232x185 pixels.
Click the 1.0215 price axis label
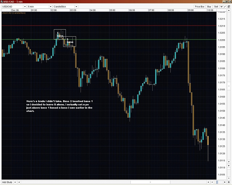[x=222, y=19]
